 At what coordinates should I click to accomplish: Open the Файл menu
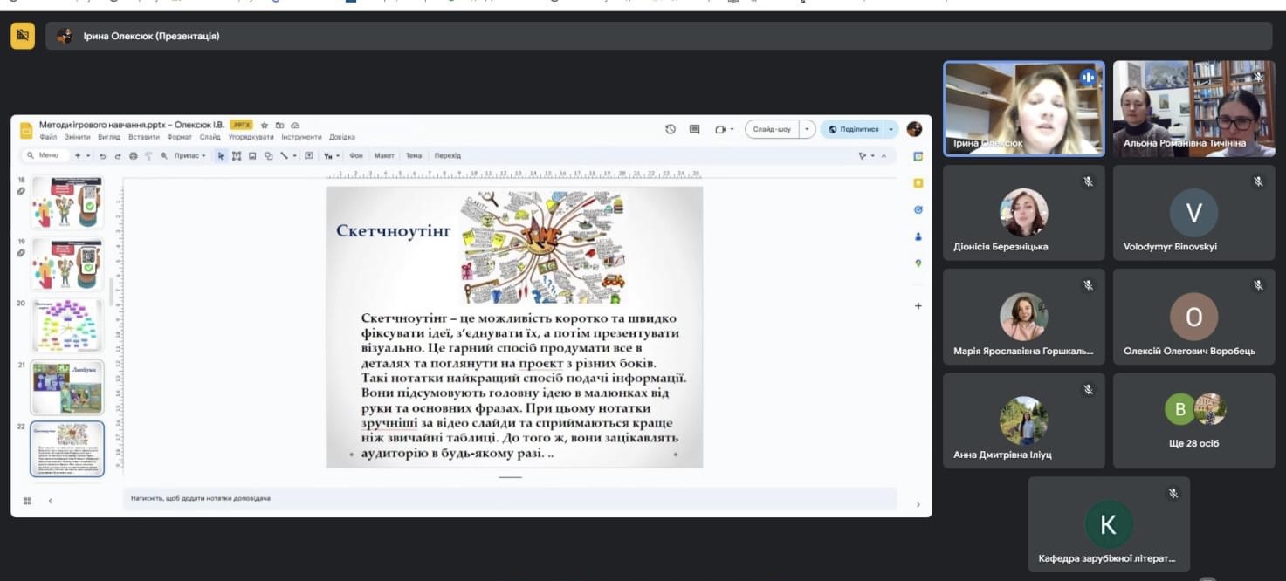(48, 137)
